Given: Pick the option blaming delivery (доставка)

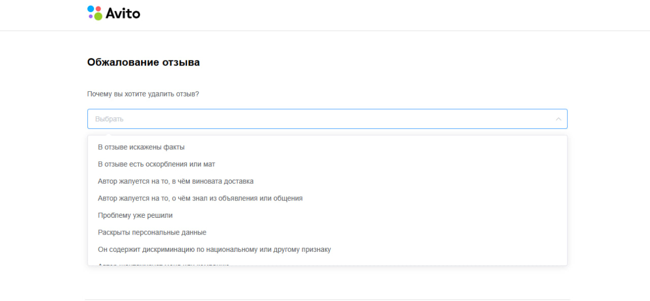Looking at the screenshot, I should click(x=176, y=181).
